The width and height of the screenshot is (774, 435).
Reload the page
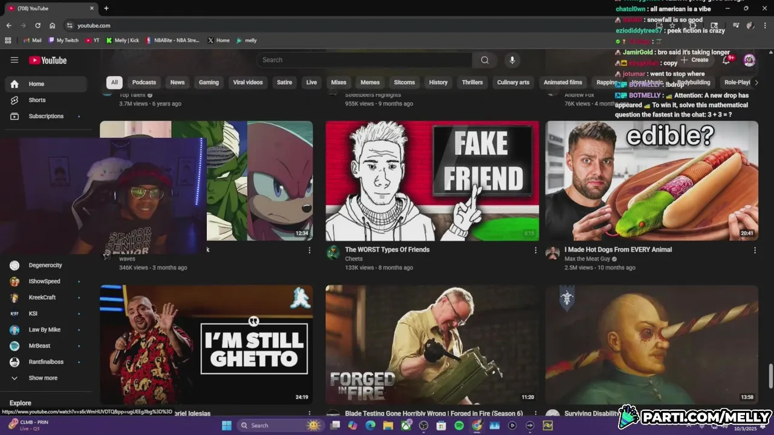[37, 25]
